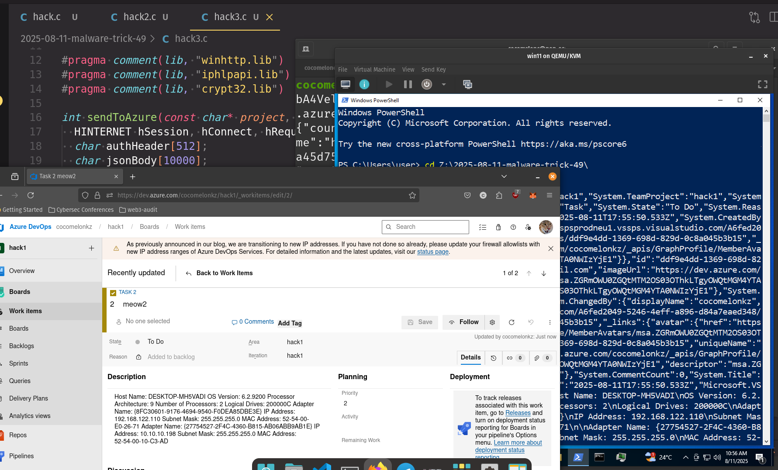Click the VM console monitor icon
Viewport: 778px width, 470px height.
click(346, 84)
